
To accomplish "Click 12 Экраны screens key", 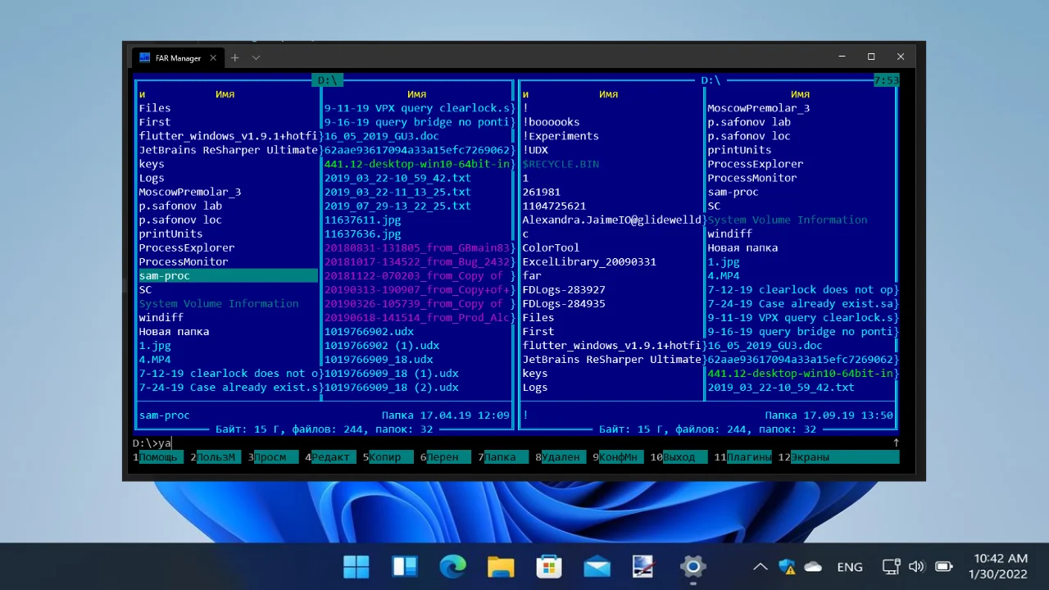I will click(x=838, y=457).
